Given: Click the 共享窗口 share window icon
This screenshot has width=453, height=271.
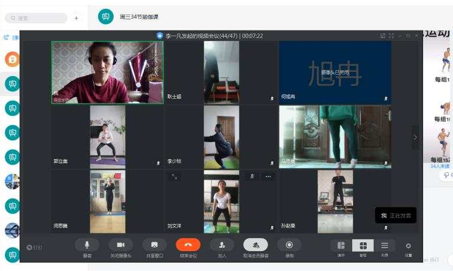Looking at the screenshot, I should 154,245.
